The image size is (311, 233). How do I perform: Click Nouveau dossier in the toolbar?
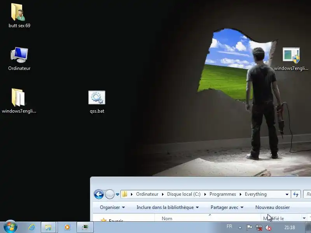273,207
